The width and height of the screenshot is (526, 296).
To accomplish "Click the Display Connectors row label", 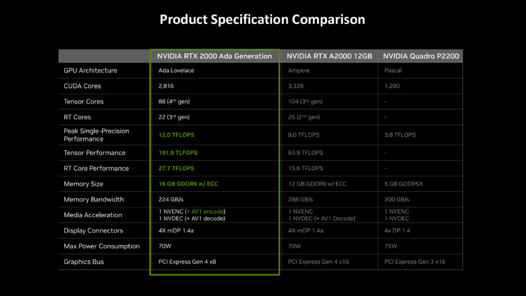I will [x=93, y=230].
